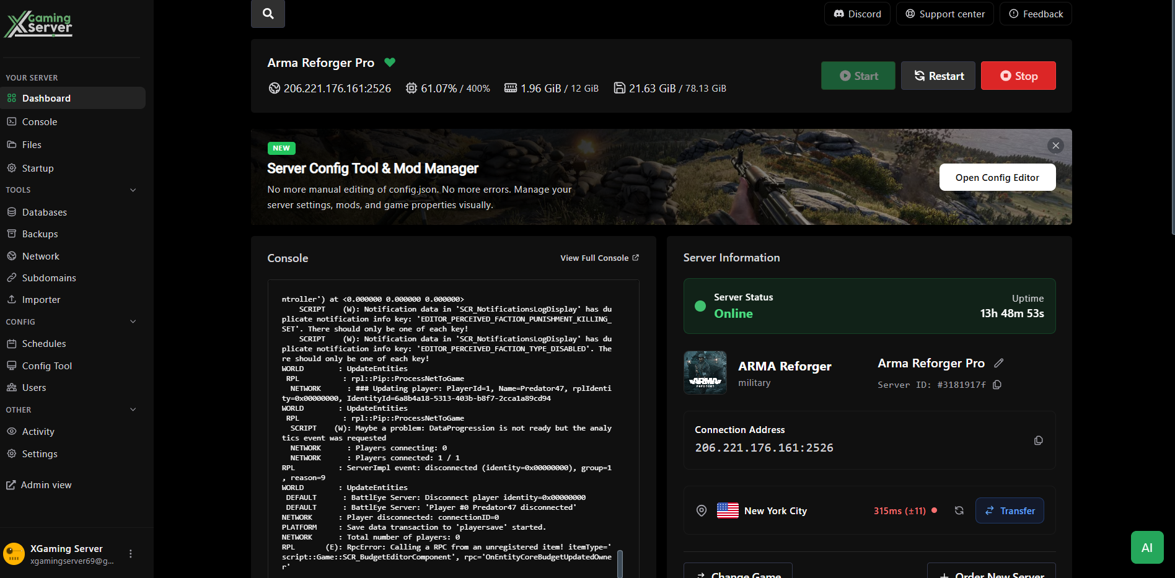The width and height of the screenshot is (1175, 578).
Task: Collapse the CONFIG section
Action: coord(133,321)
